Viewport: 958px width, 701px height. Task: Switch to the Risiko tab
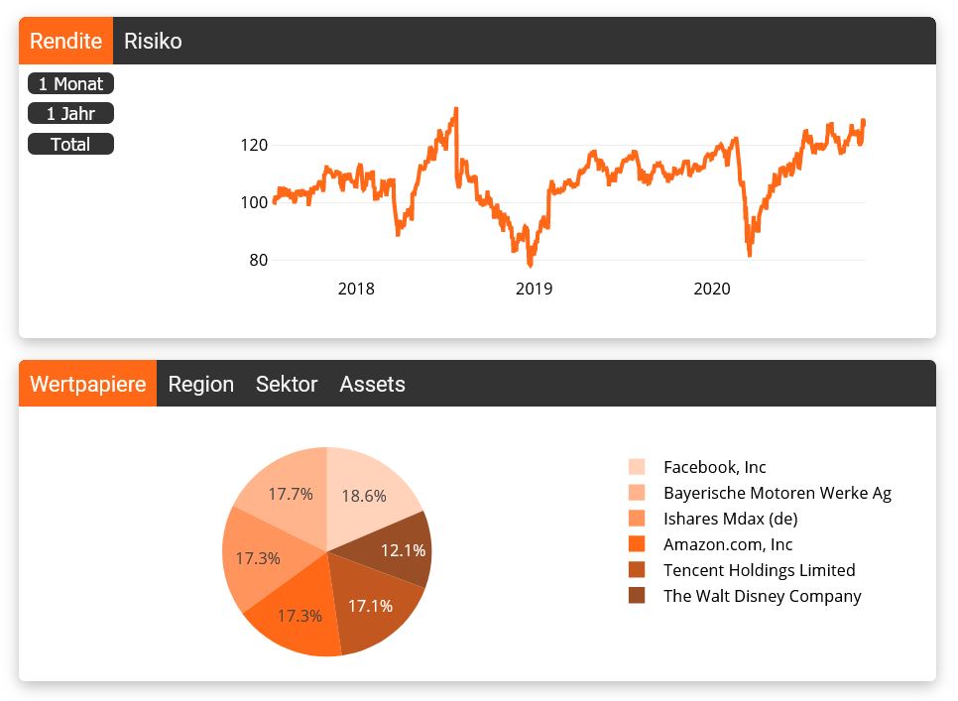153,41
